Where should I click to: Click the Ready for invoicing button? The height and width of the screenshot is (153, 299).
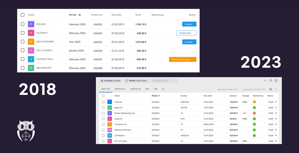coord(183,59)
